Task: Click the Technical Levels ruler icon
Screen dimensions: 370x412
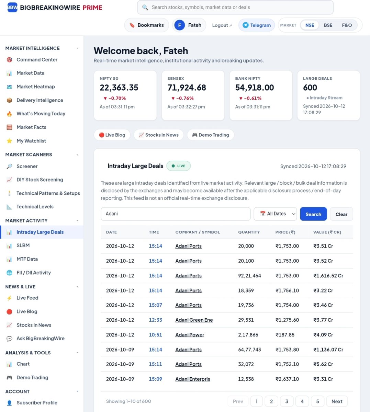Action: (x=10, y=207)
